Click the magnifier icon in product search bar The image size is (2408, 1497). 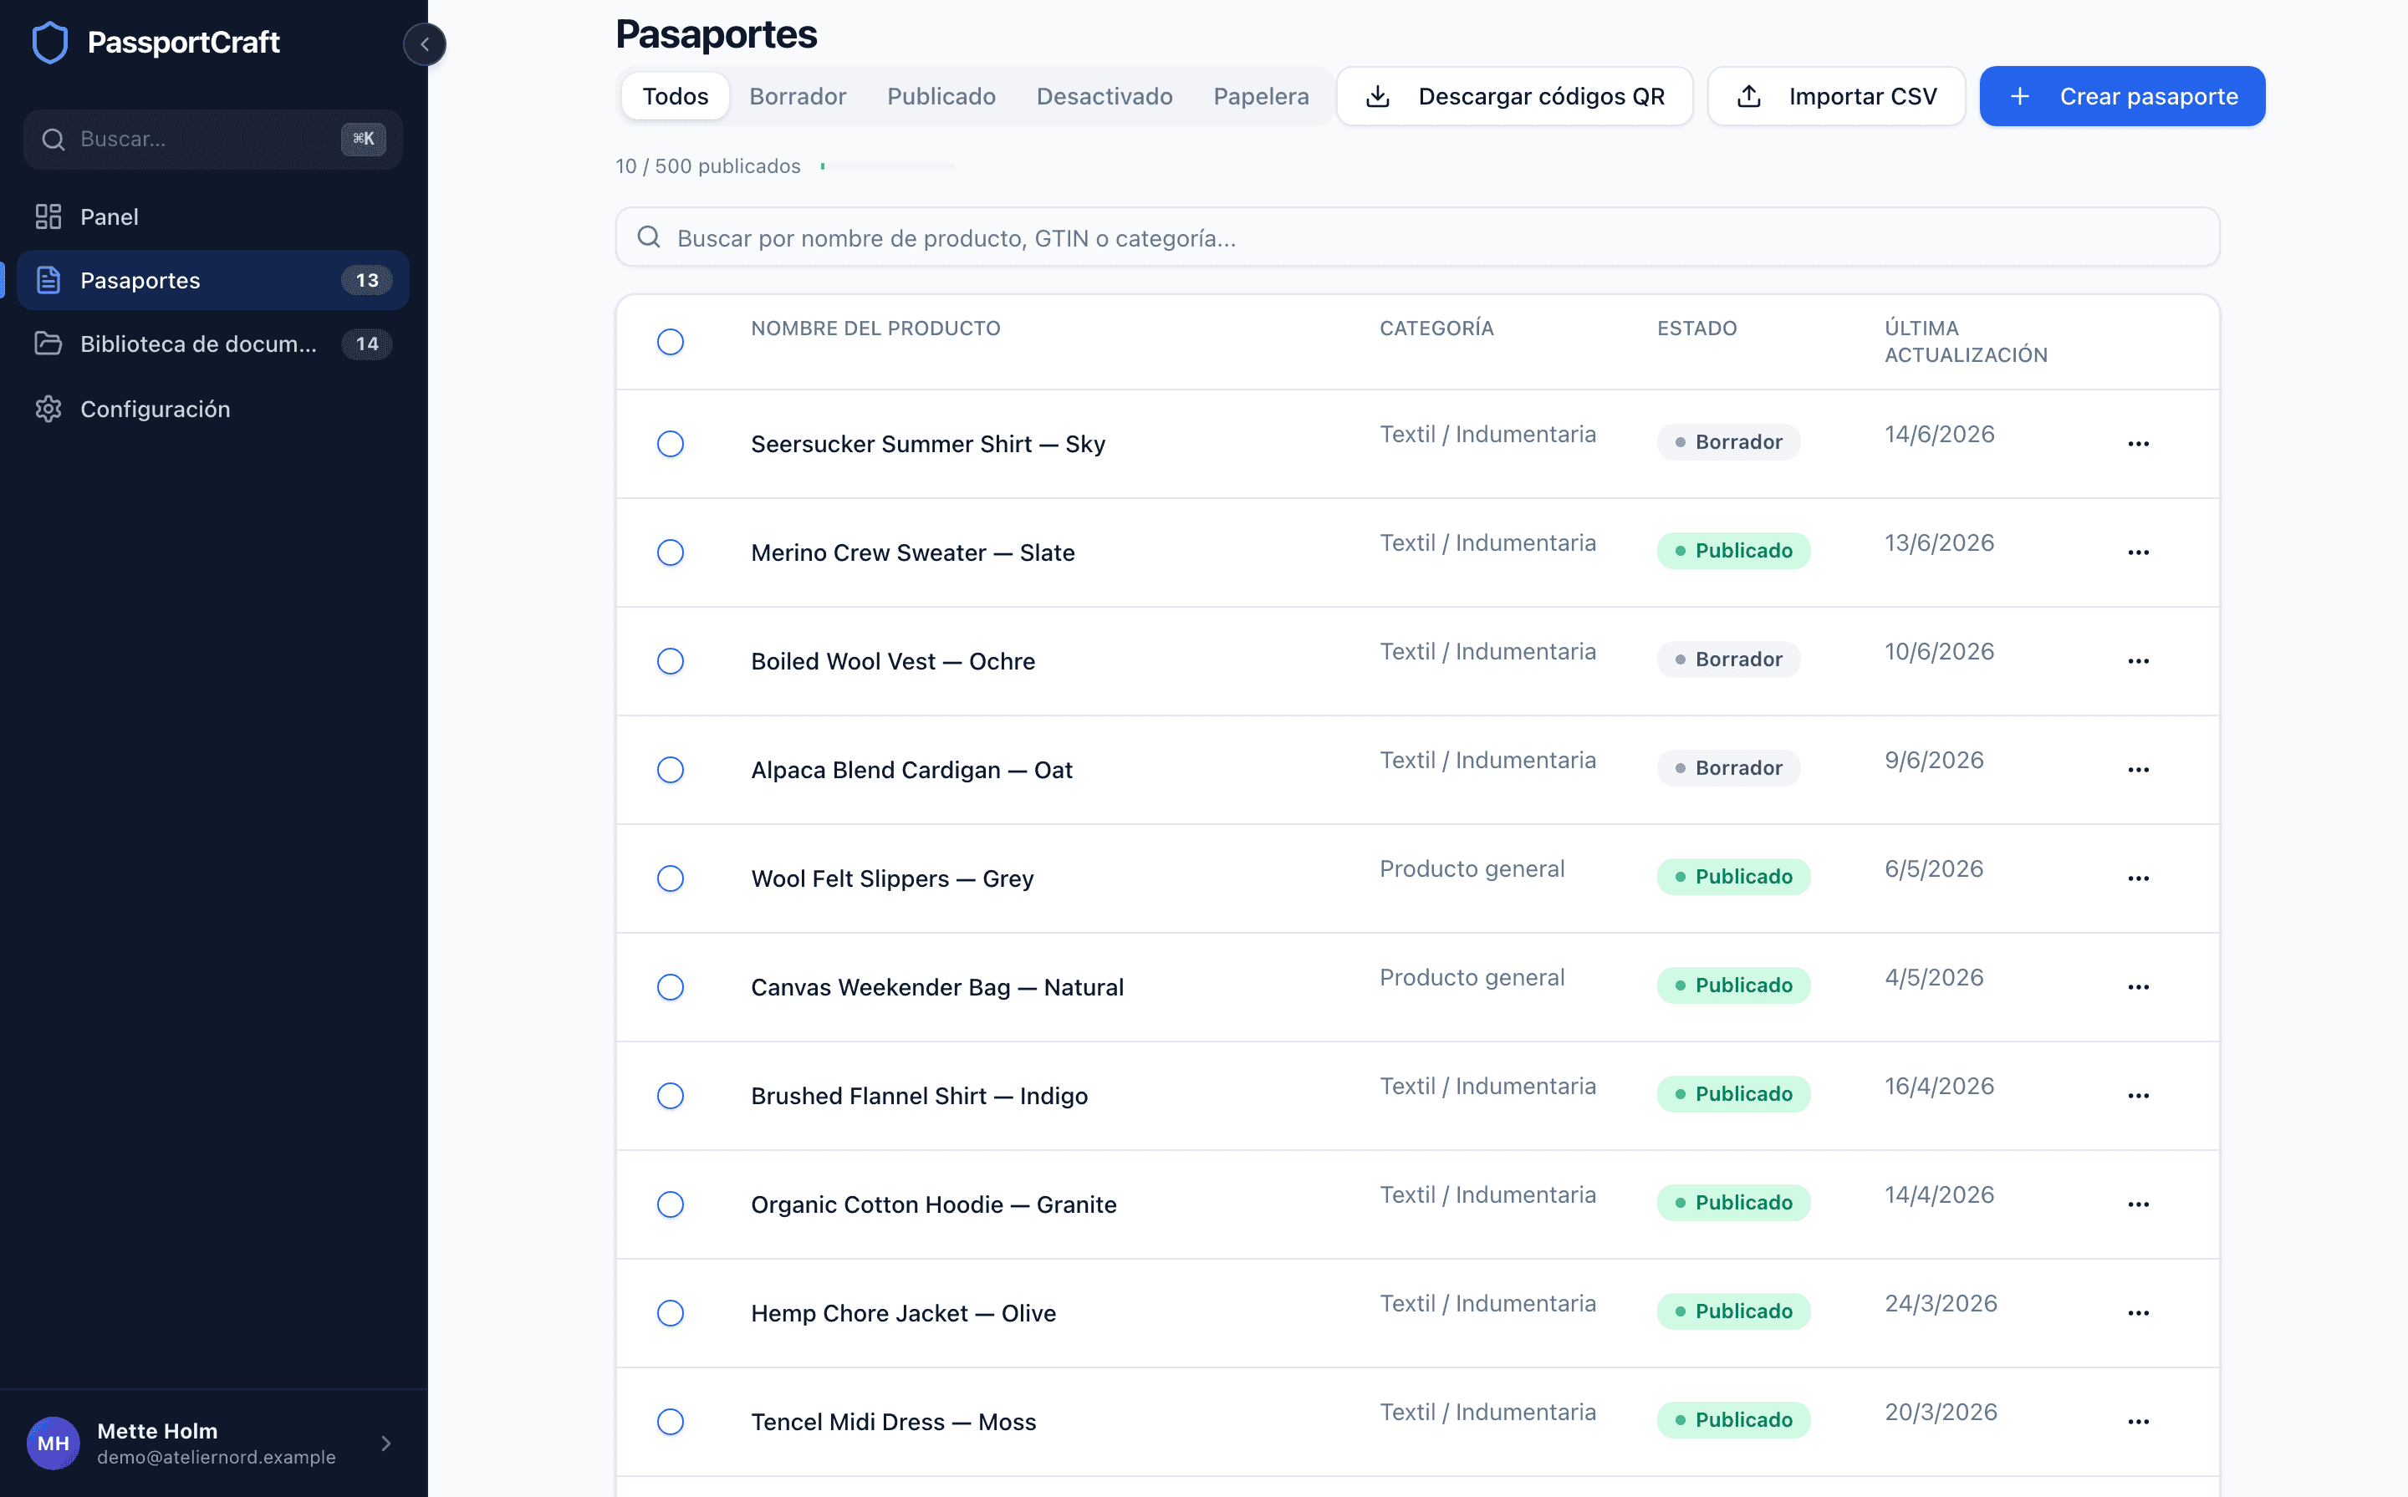point(649,237)
